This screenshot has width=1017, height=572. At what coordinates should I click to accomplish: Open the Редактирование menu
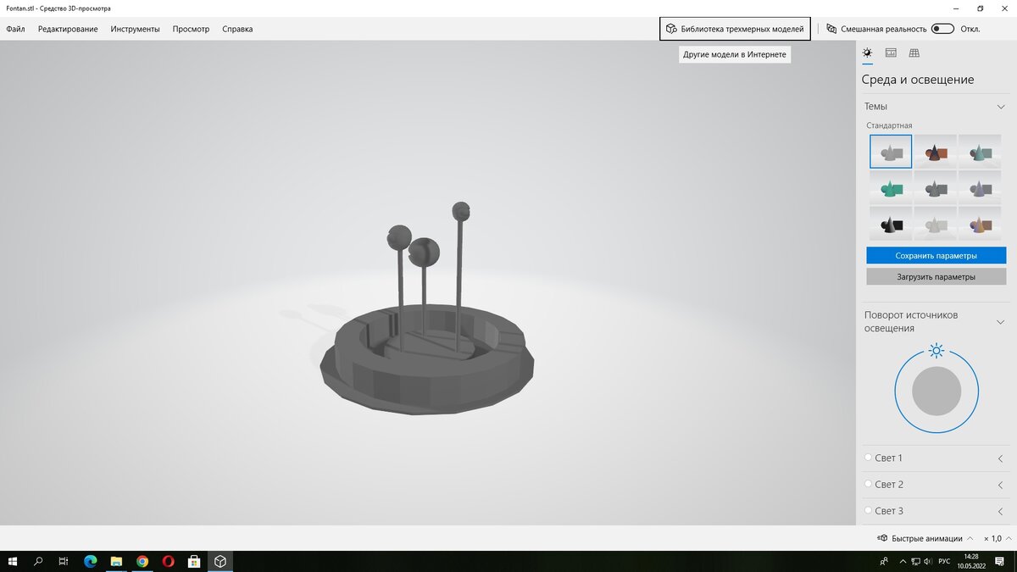pos(68,29)
